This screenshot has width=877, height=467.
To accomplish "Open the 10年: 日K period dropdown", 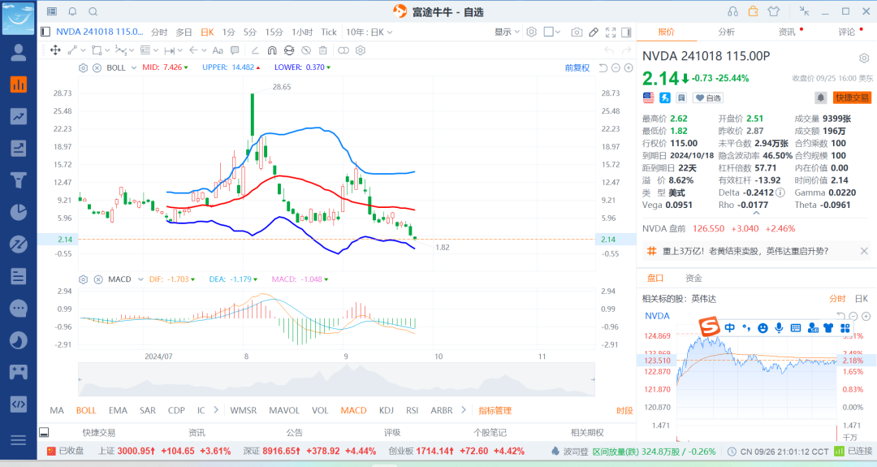I will pyautogui.click(x=369, y=32).
